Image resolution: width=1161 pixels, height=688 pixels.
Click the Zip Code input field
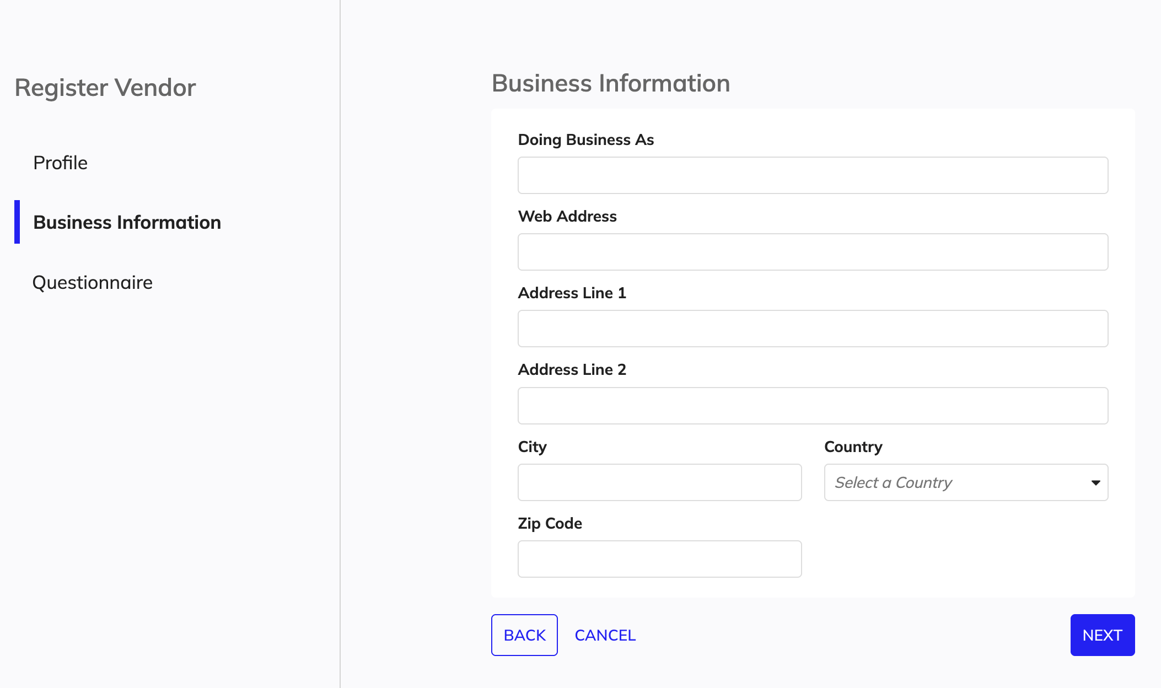point(659,559)
